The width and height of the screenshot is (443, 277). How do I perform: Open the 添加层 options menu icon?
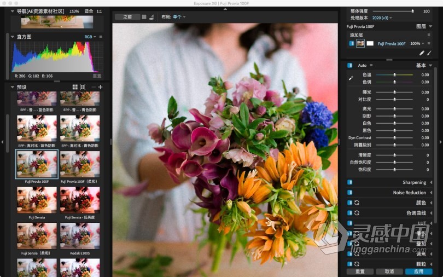(x=429, y=35)
